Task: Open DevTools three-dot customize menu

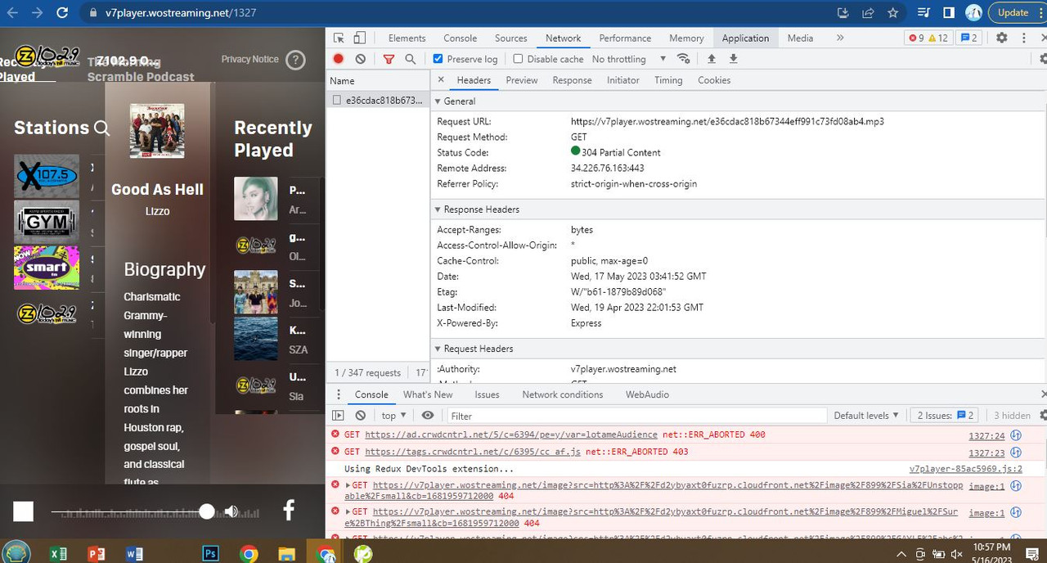Action: pyautogui.click(x=1023, y=38)
